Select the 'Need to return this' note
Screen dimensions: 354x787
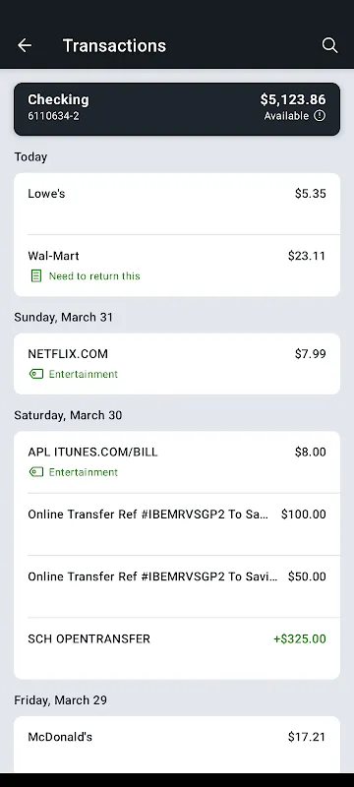pos(94,276)
